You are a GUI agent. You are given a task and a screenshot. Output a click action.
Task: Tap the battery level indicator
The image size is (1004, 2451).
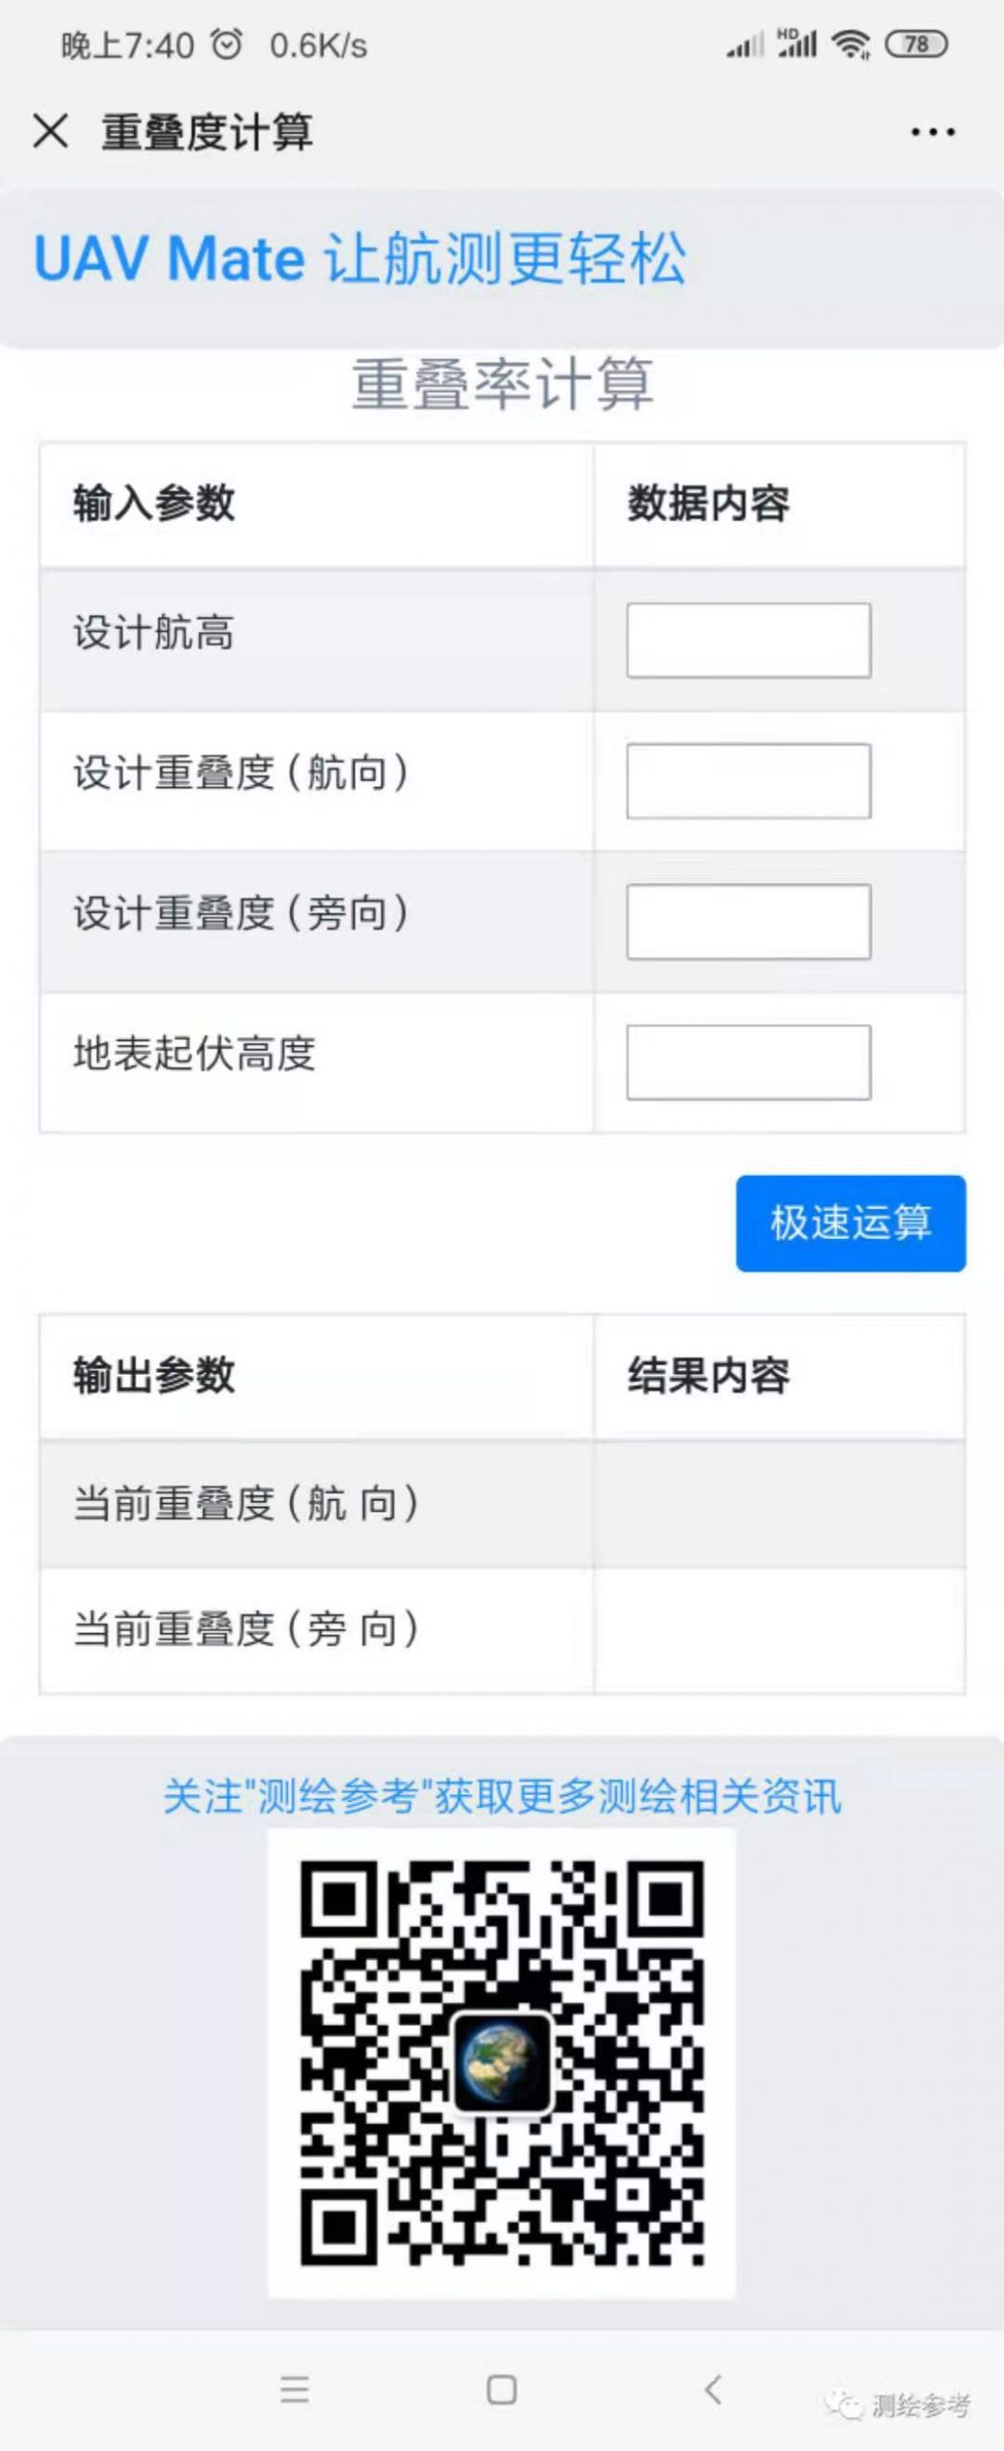pyautogui.click(x=916, y=44)
